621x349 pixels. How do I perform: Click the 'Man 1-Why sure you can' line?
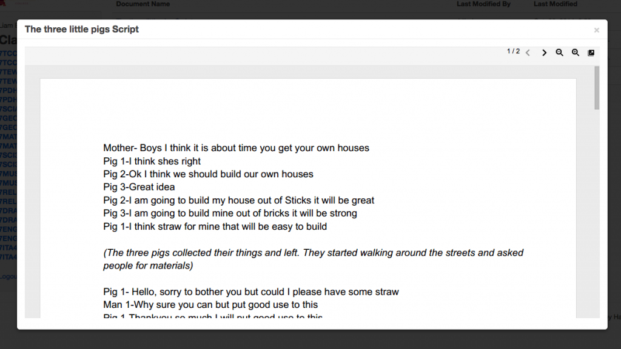point(210,305)
